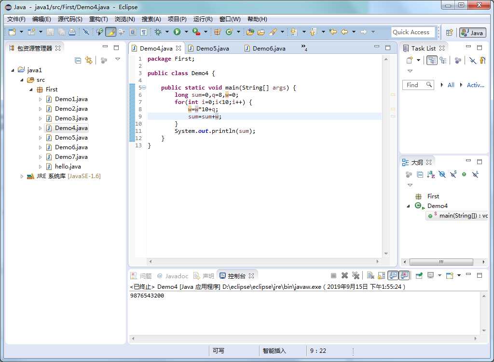494x362 pixels.
Task: Navigate Back with the left arrow icon
Action: click(344, 32)
